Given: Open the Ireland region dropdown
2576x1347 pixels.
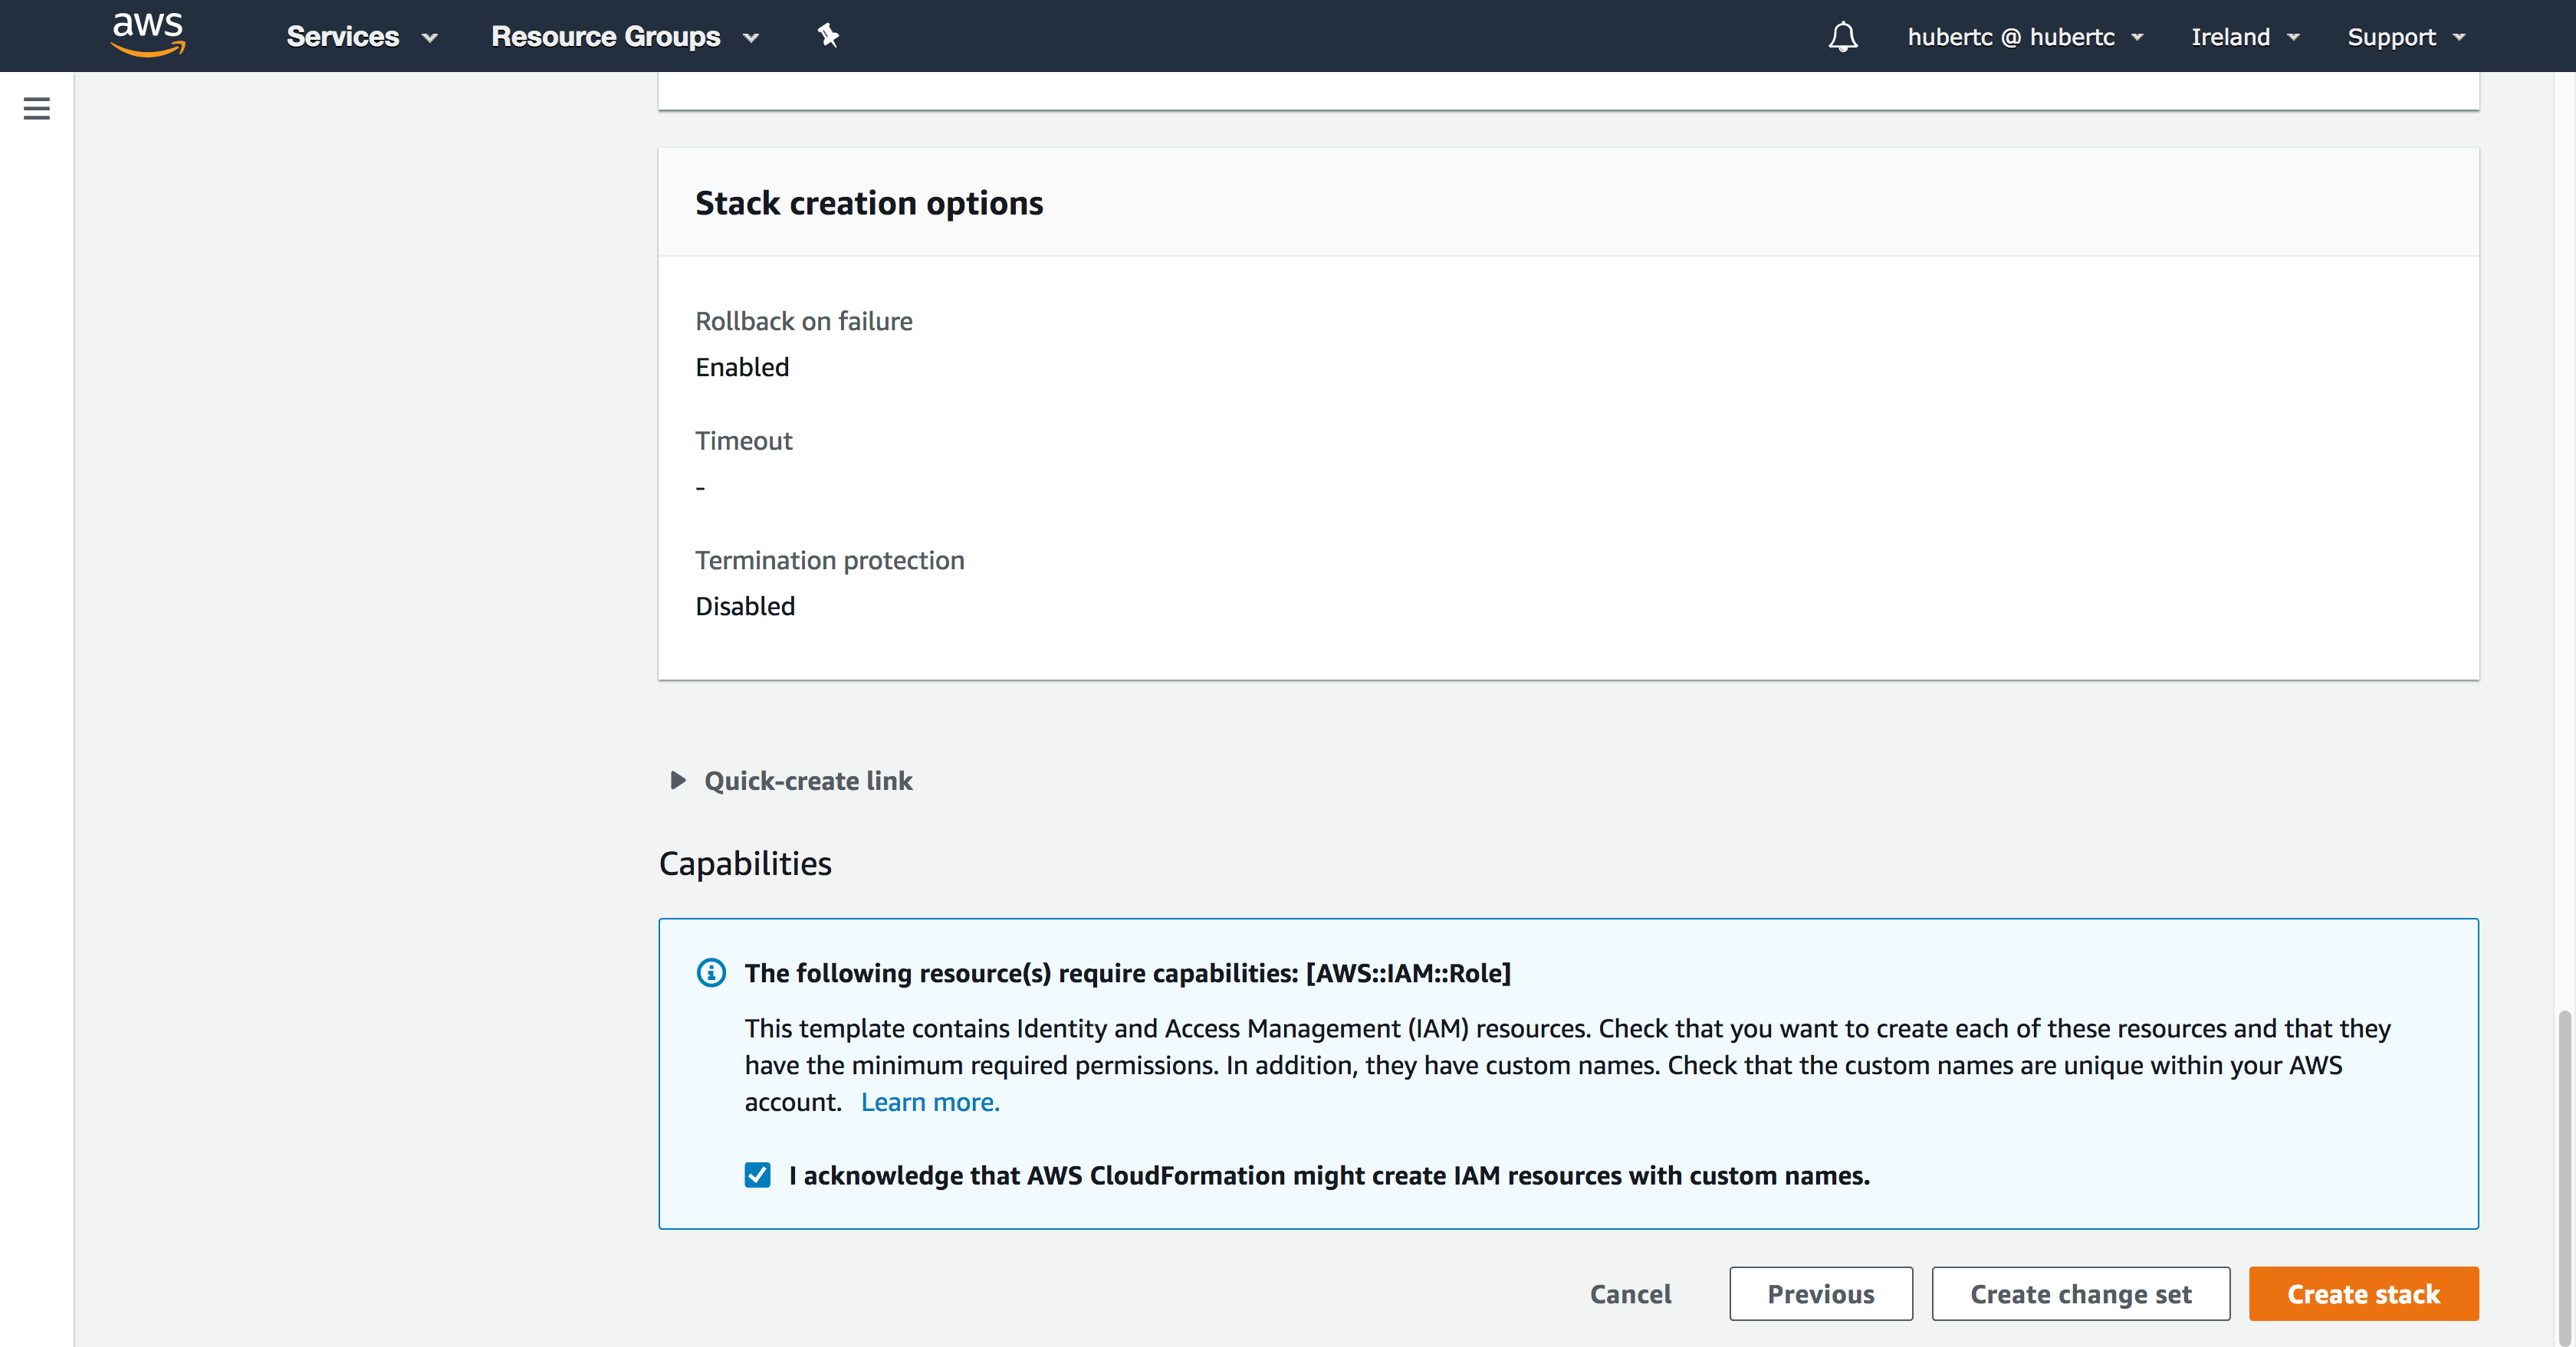Looking at the screenshot, I should (2245, 37).
